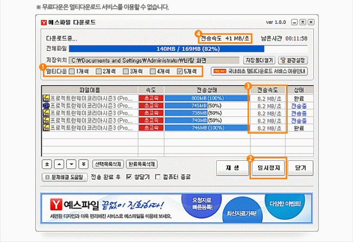Viewport: 353px width, 242px height.
Task: Send the downloader window to tray
Action: pyautogui.click(x=303, y=22)
